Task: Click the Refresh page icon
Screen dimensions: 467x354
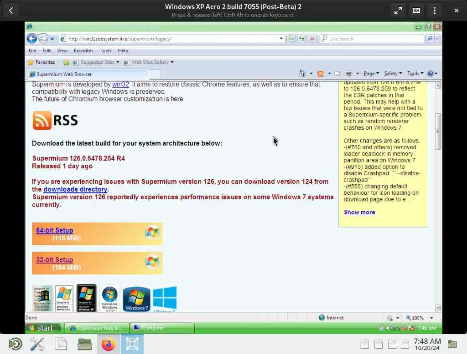Action: pos(302,39)
